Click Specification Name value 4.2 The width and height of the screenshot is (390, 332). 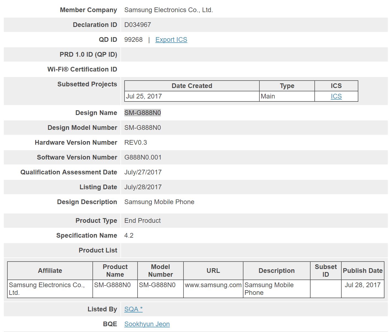[129, 235]
